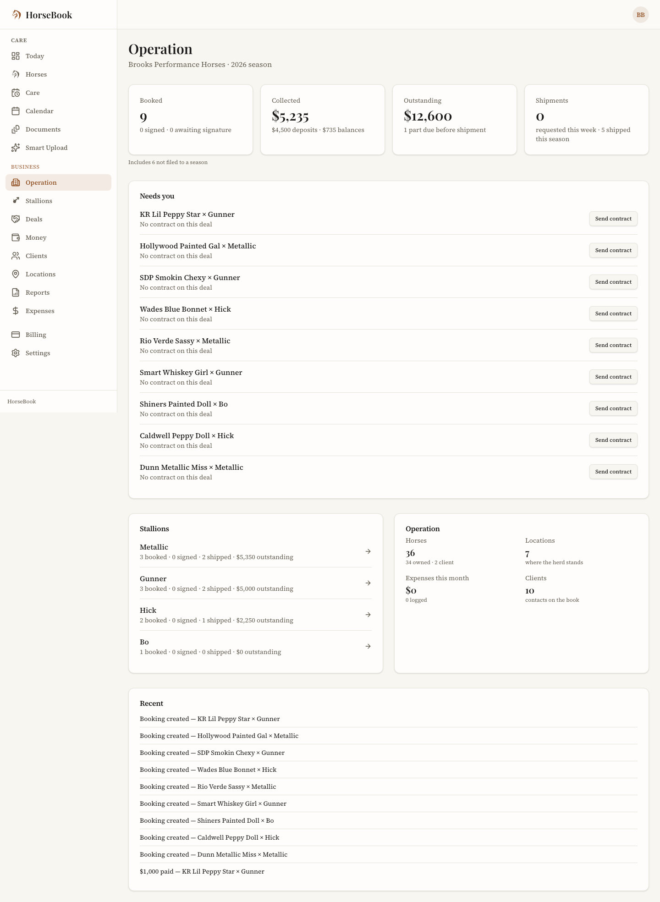660x902 pixels.
Task: Click the Billing card icon
Action: pos(16,335)
